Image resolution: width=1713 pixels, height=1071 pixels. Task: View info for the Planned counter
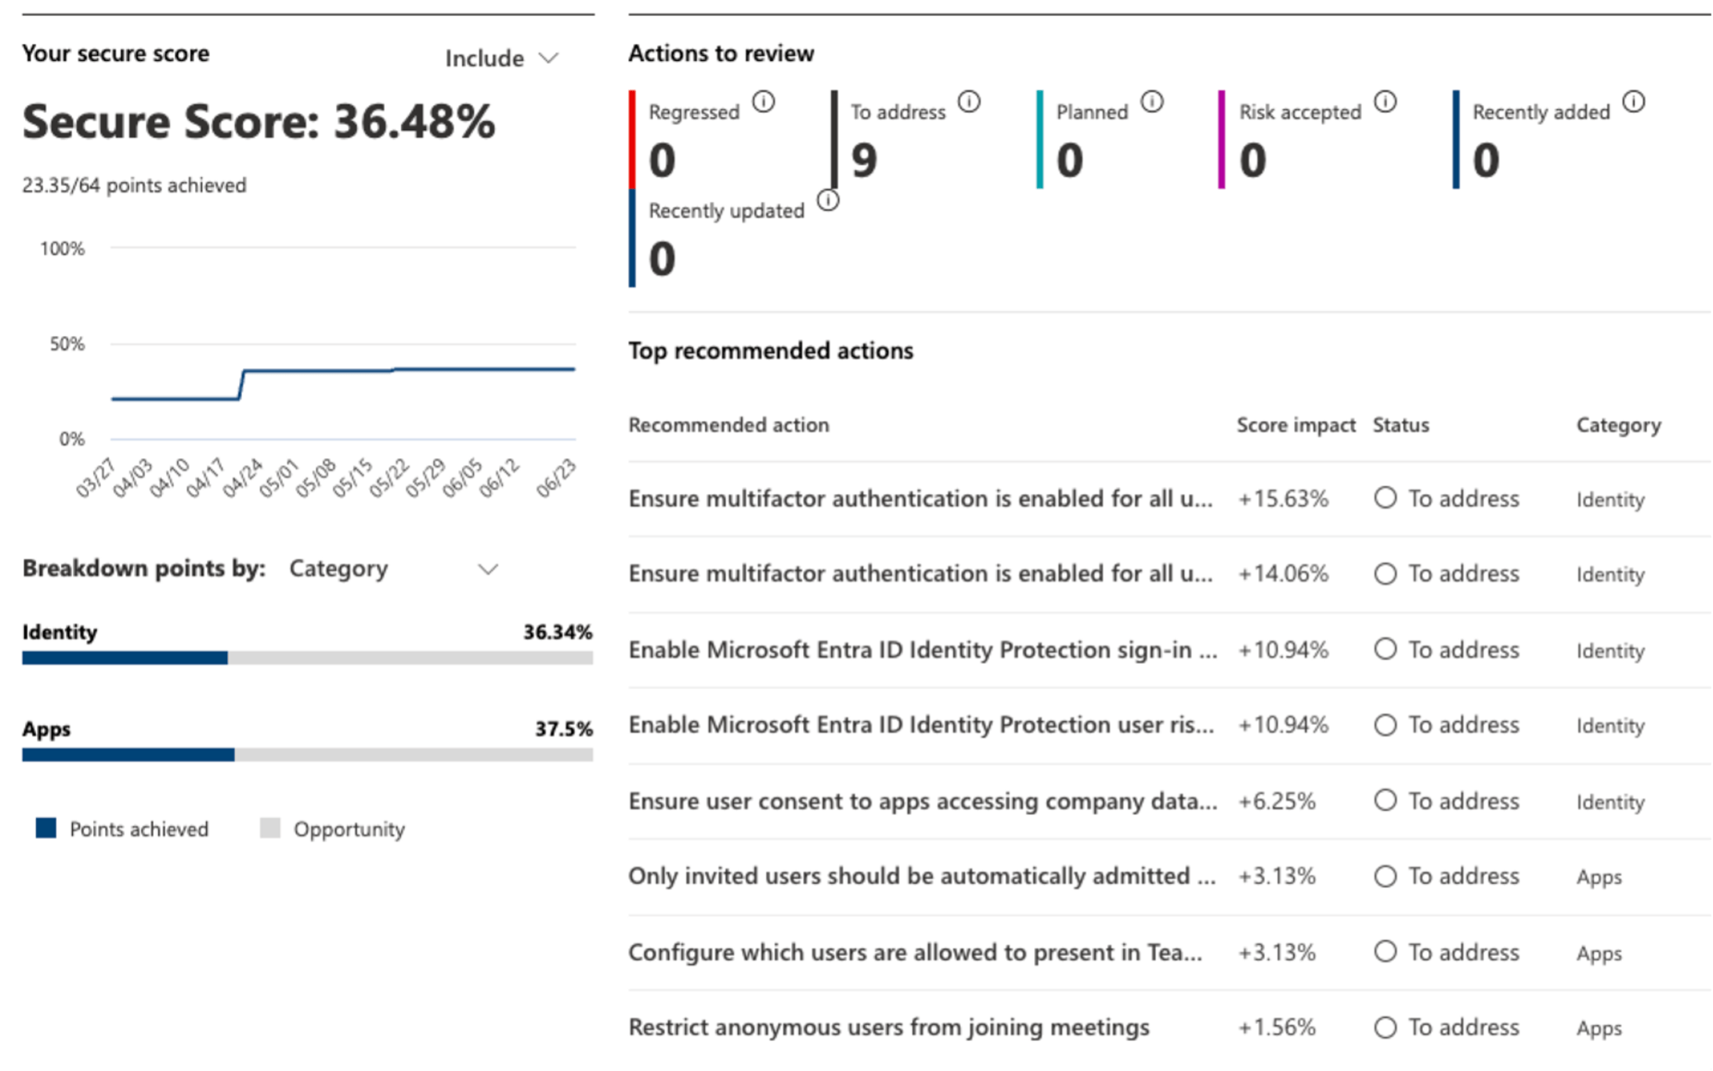1151,100
